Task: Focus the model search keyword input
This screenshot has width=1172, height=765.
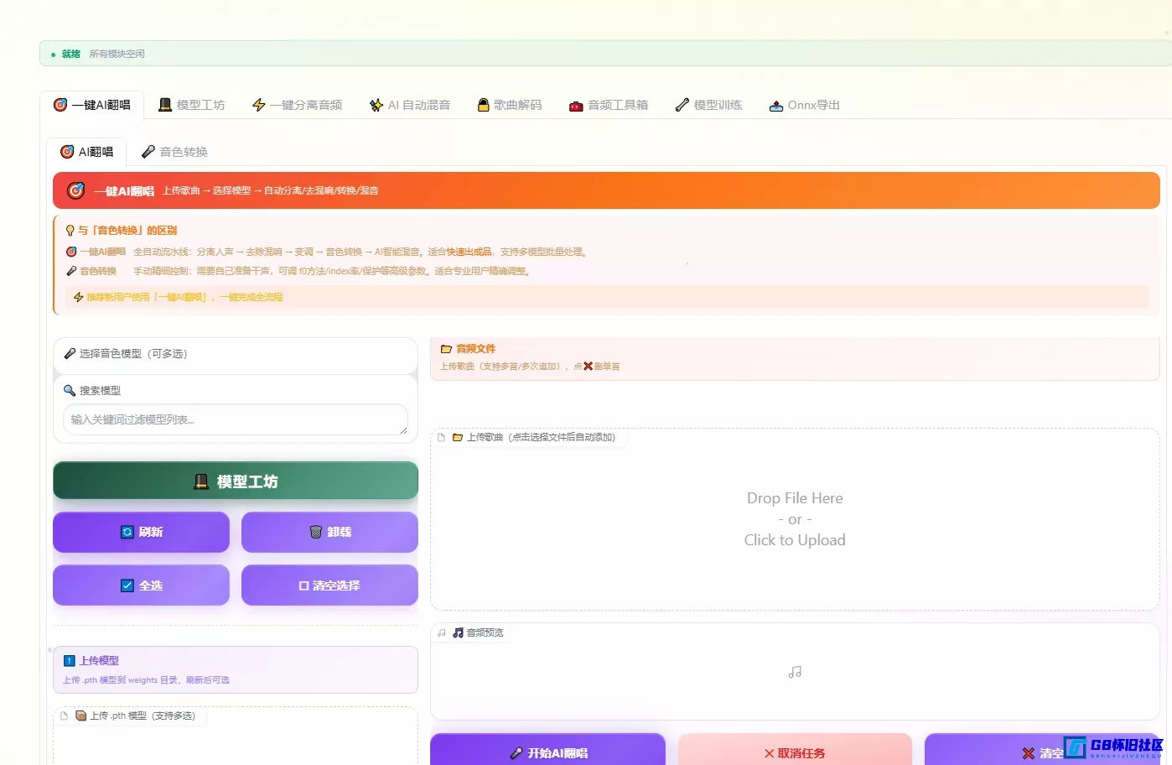Action: [x=236, y=419]
